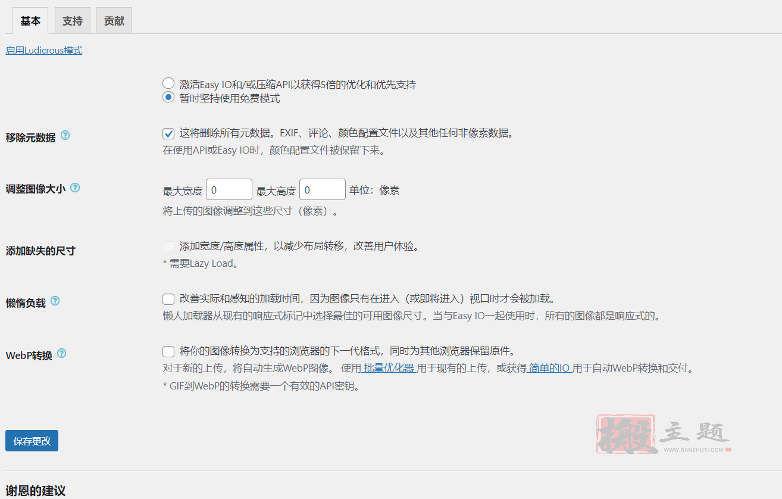This screenshot has height=499, width=782.
Task: Open help icon next to 懒惰负载
Action: click(55, 301)
